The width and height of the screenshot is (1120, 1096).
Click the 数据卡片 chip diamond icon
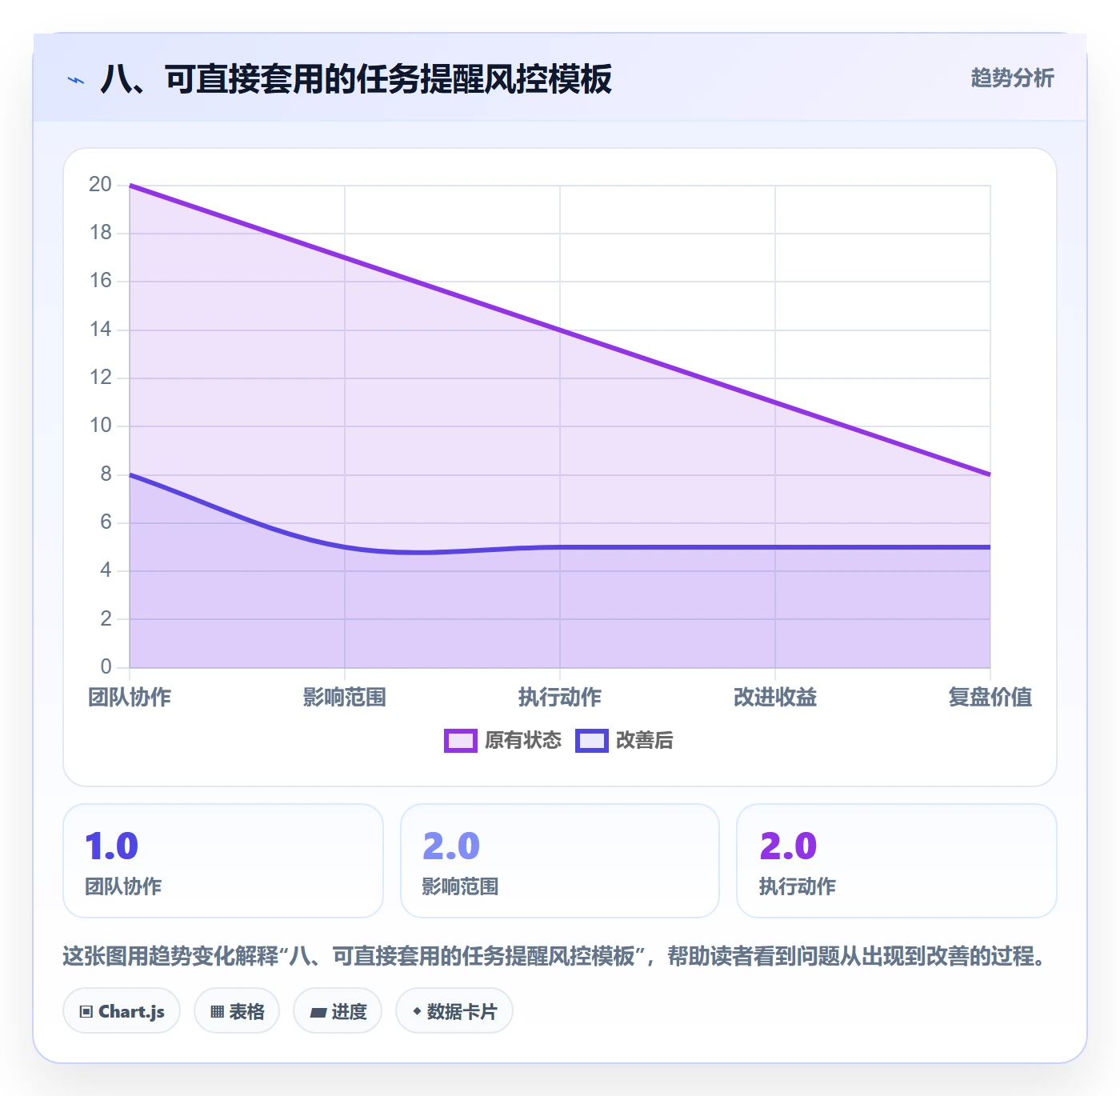click(x=417, y=1011)
